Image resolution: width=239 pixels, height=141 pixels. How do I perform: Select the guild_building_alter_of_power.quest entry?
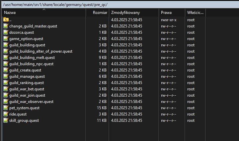pyautogui.click(x=41, y=51)
